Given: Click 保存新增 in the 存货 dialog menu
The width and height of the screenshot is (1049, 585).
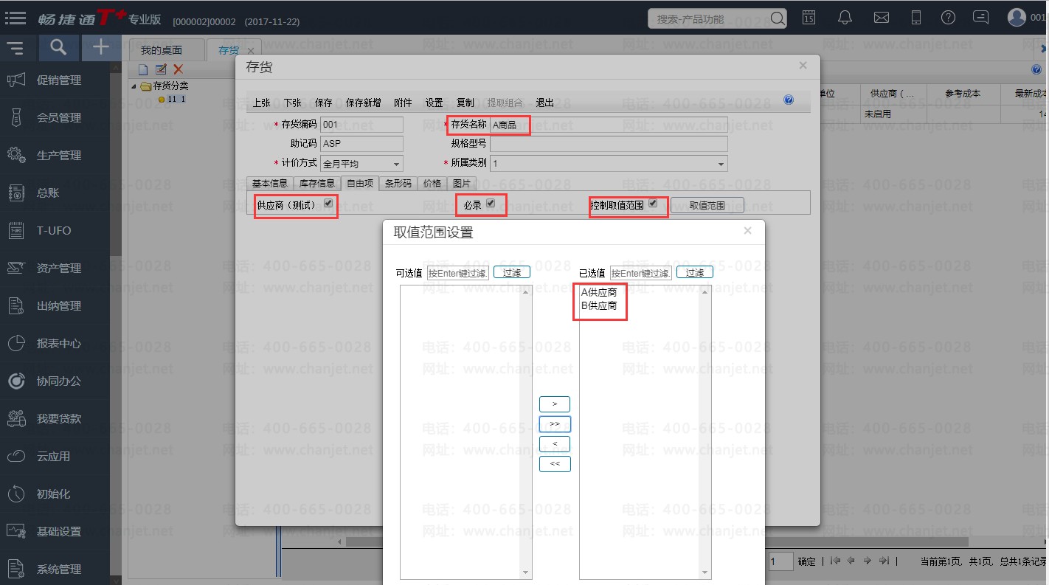Looking at the screenshot, I should click(364, 103).
